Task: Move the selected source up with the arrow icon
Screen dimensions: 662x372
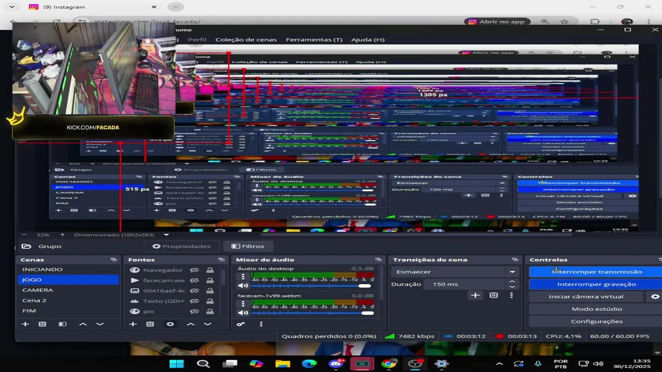Action: click(190, 324)
